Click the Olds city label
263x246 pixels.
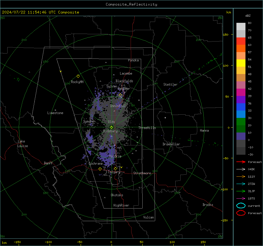click(111, 122)
